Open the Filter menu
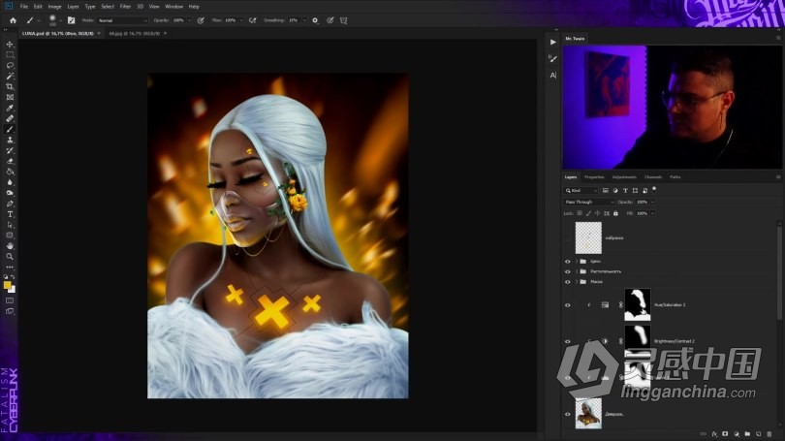 (125, 7)
